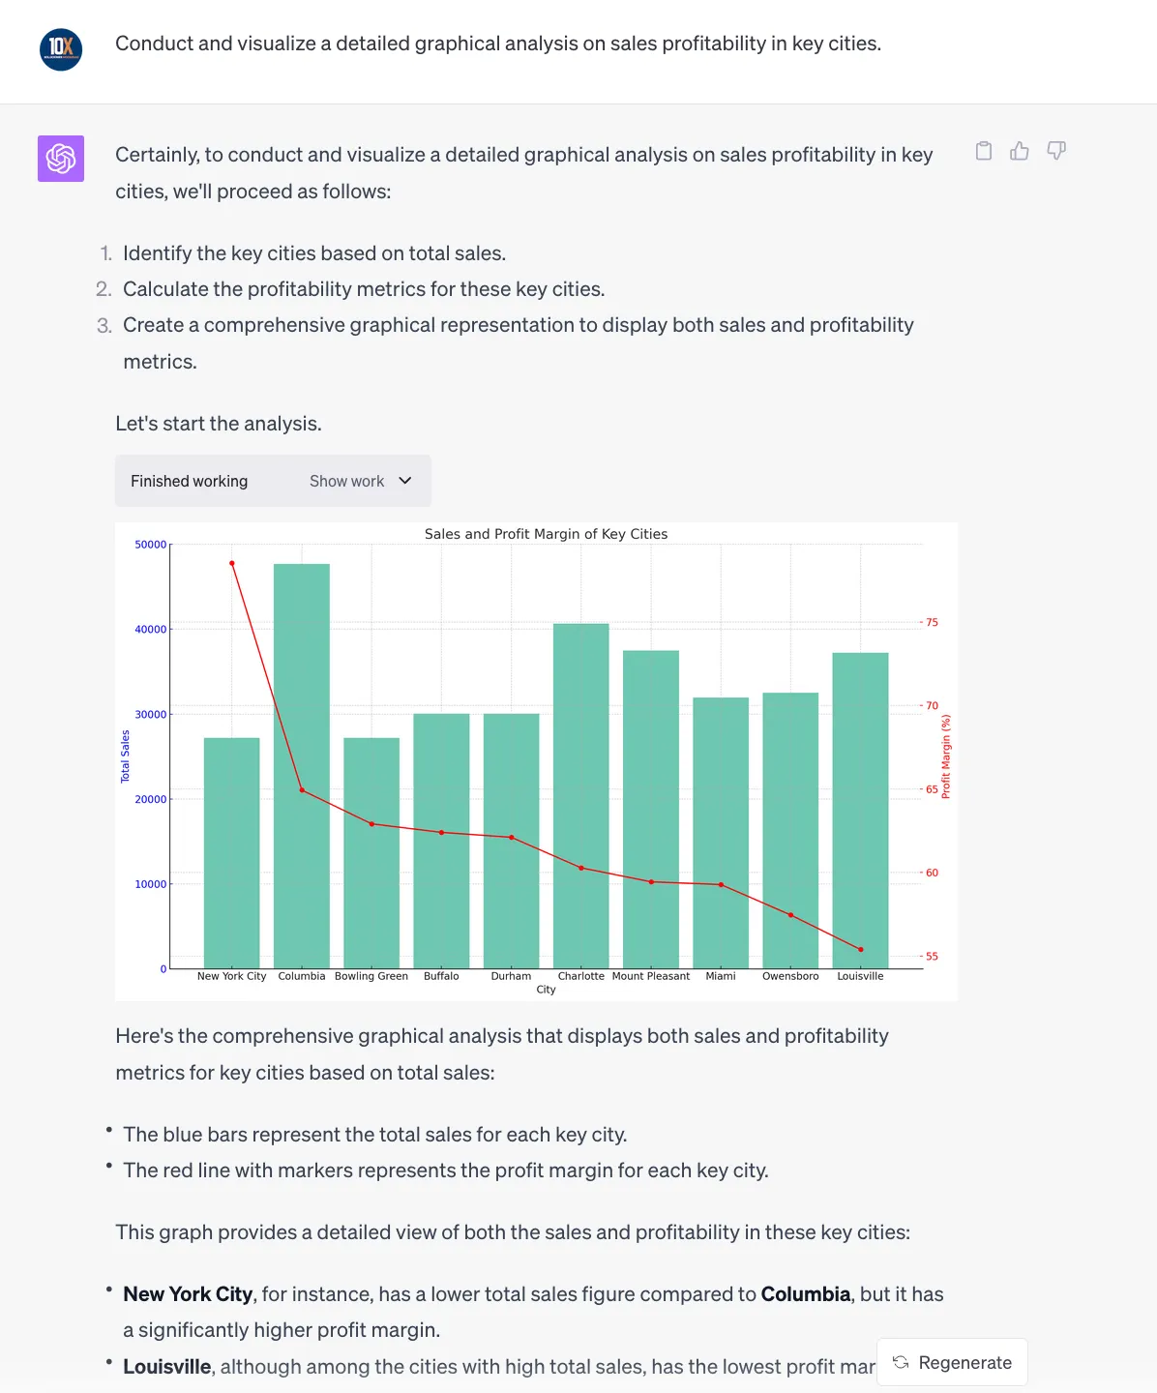Click the Profit Margin (%) axis label
Screen dimensions: 1157x1393
(946, 756)
